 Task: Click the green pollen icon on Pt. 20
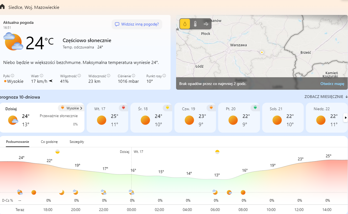[255, 108]
